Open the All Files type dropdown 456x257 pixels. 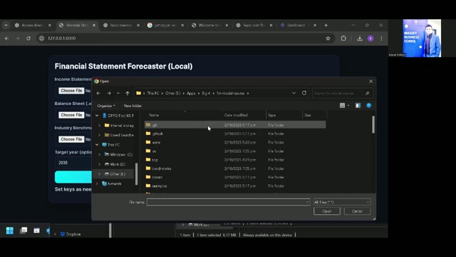342,202
